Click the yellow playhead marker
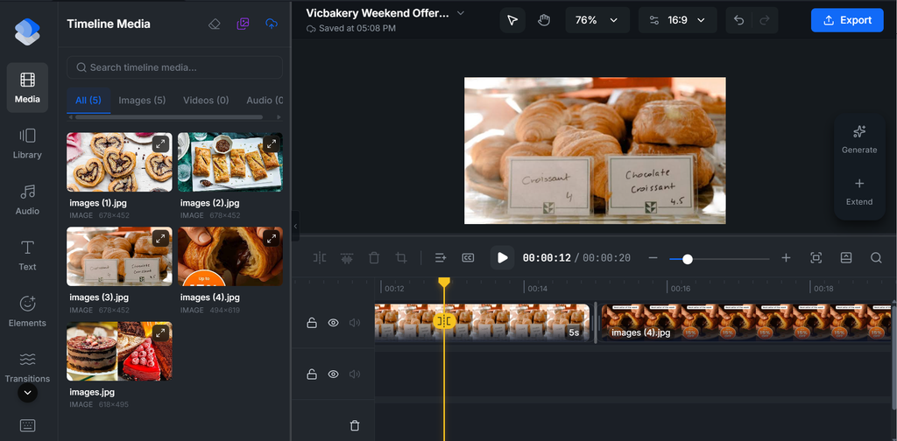Viewport: 897px width, 441px height. click(444, 283)
